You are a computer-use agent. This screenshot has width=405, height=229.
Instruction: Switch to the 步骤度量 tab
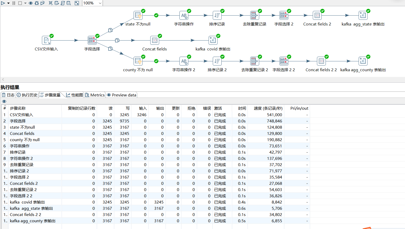click(x=50, y=95)
